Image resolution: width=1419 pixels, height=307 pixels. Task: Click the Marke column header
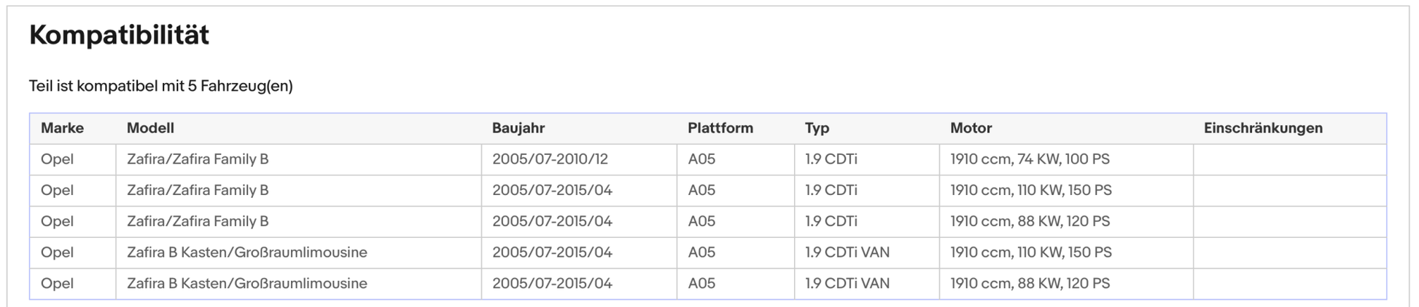coord(62,128)
